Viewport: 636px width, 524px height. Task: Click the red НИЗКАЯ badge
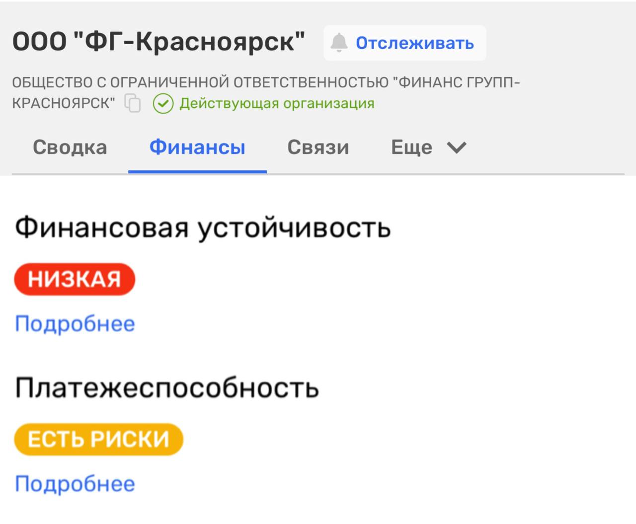[75, 279]
